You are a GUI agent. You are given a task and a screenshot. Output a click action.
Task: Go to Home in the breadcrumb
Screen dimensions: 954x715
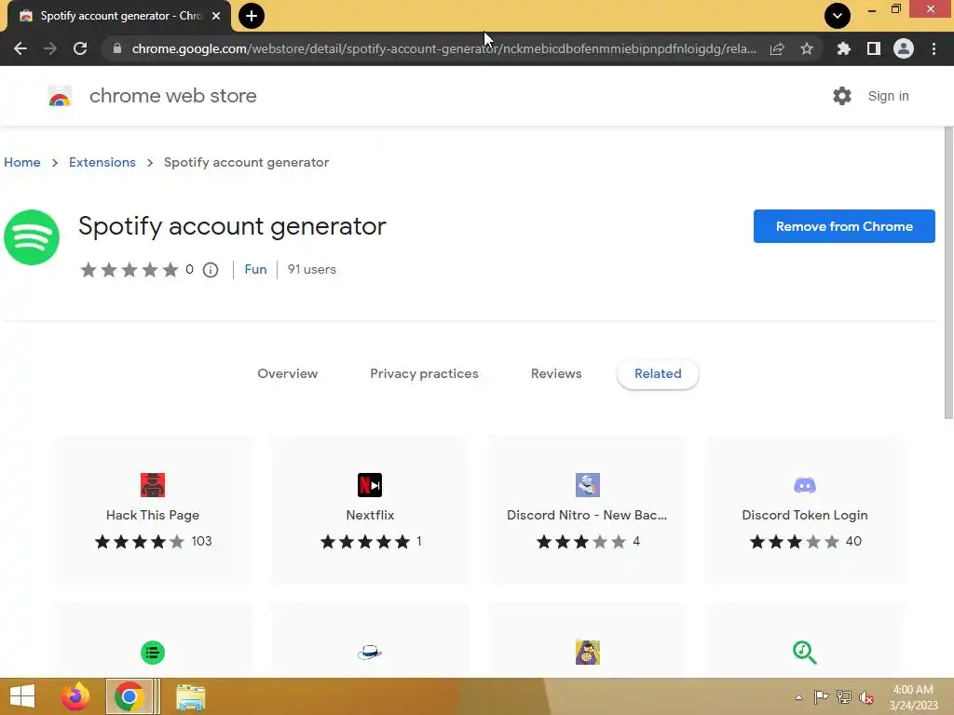click(x=22, y=162)
